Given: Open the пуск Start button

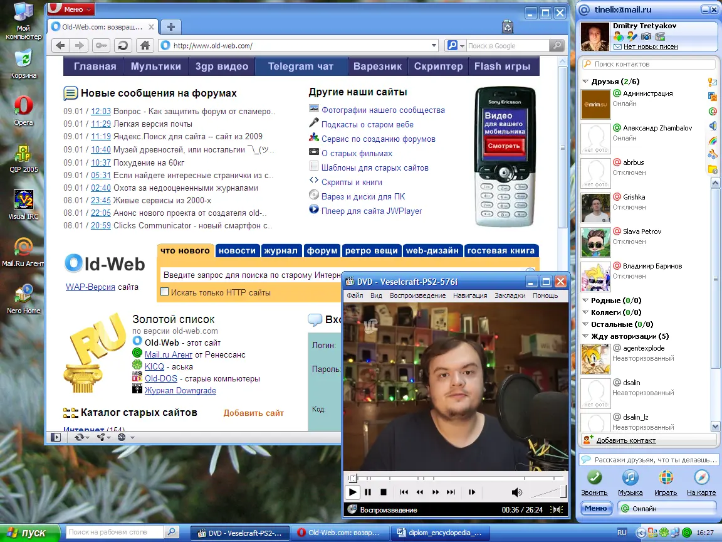Looking at the screenshot, I should coord(29,533).
